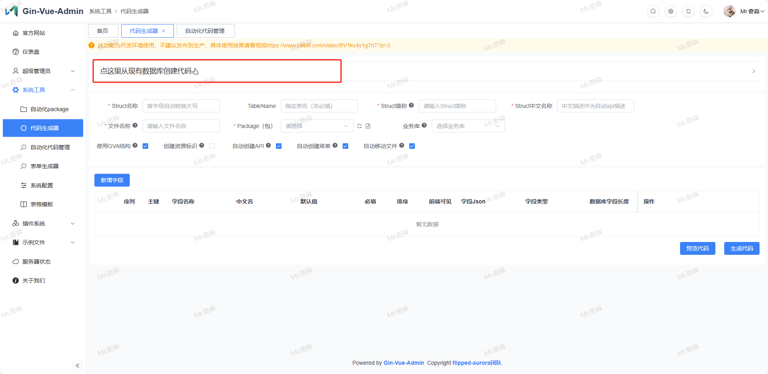Close the 代码生成器 tab
768x374 pixels.
click(x=163, y=31)
